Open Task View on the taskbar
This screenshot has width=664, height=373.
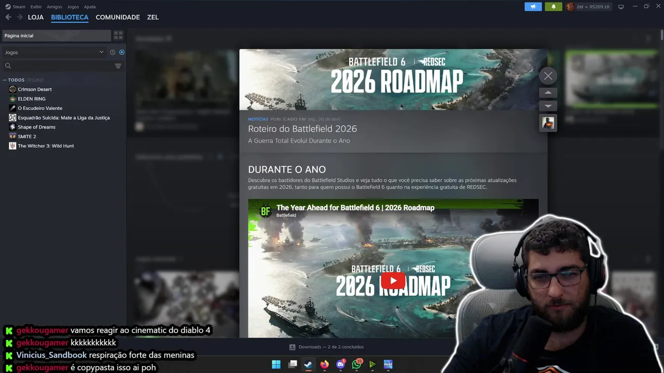(293, 365)
